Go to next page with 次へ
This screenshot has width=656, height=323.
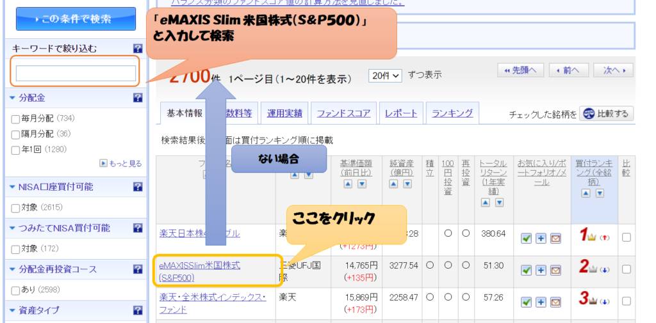pyautogui.click(x=613, y=70)
